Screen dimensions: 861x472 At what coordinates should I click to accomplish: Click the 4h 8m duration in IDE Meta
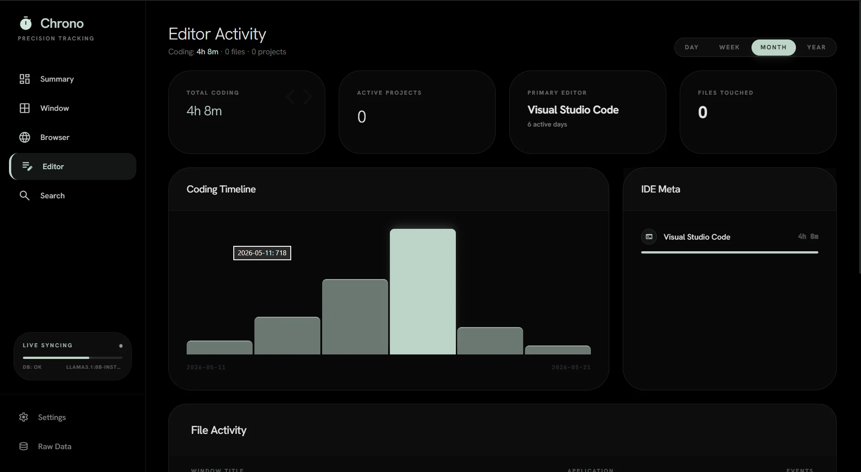808,236
